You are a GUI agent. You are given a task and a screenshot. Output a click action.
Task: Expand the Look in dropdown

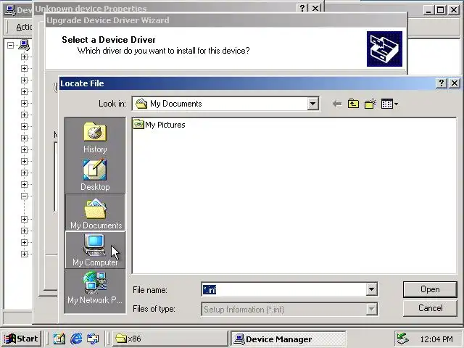(x=312, y=104)
